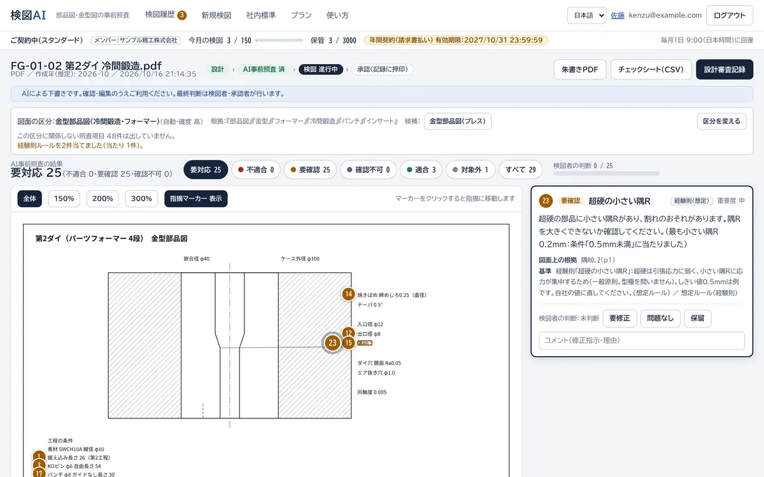Click the メンバー:サンプル精工株式会社 badge
Viewport: 764px width, 477px height.
point(136,40)
